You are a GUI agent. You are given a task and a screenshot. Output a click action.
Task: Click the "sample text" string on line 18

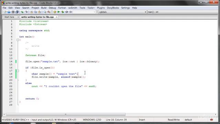[x=66, y=74]
